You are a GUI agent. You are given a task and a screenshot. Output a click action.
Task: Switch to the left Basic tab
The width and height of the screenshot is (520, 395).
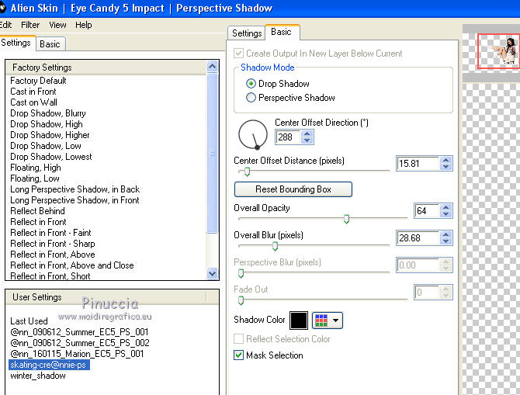tap(50, 44)
